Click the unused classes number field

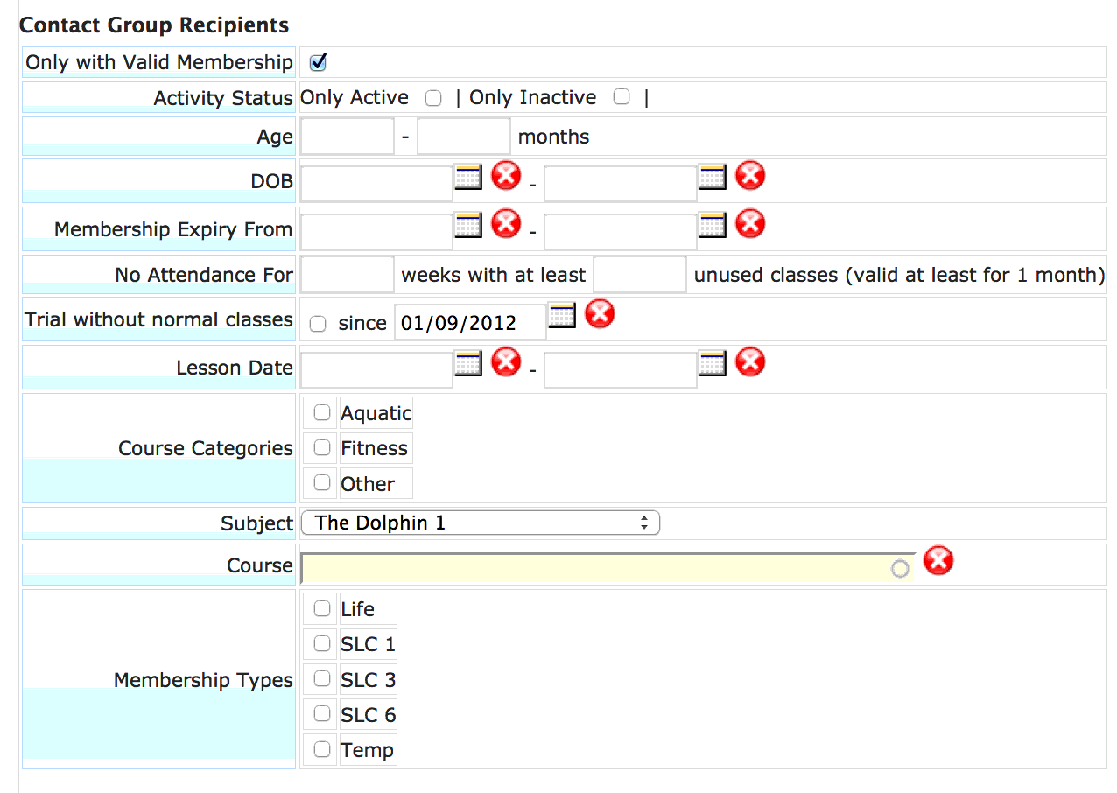point(640,275)
